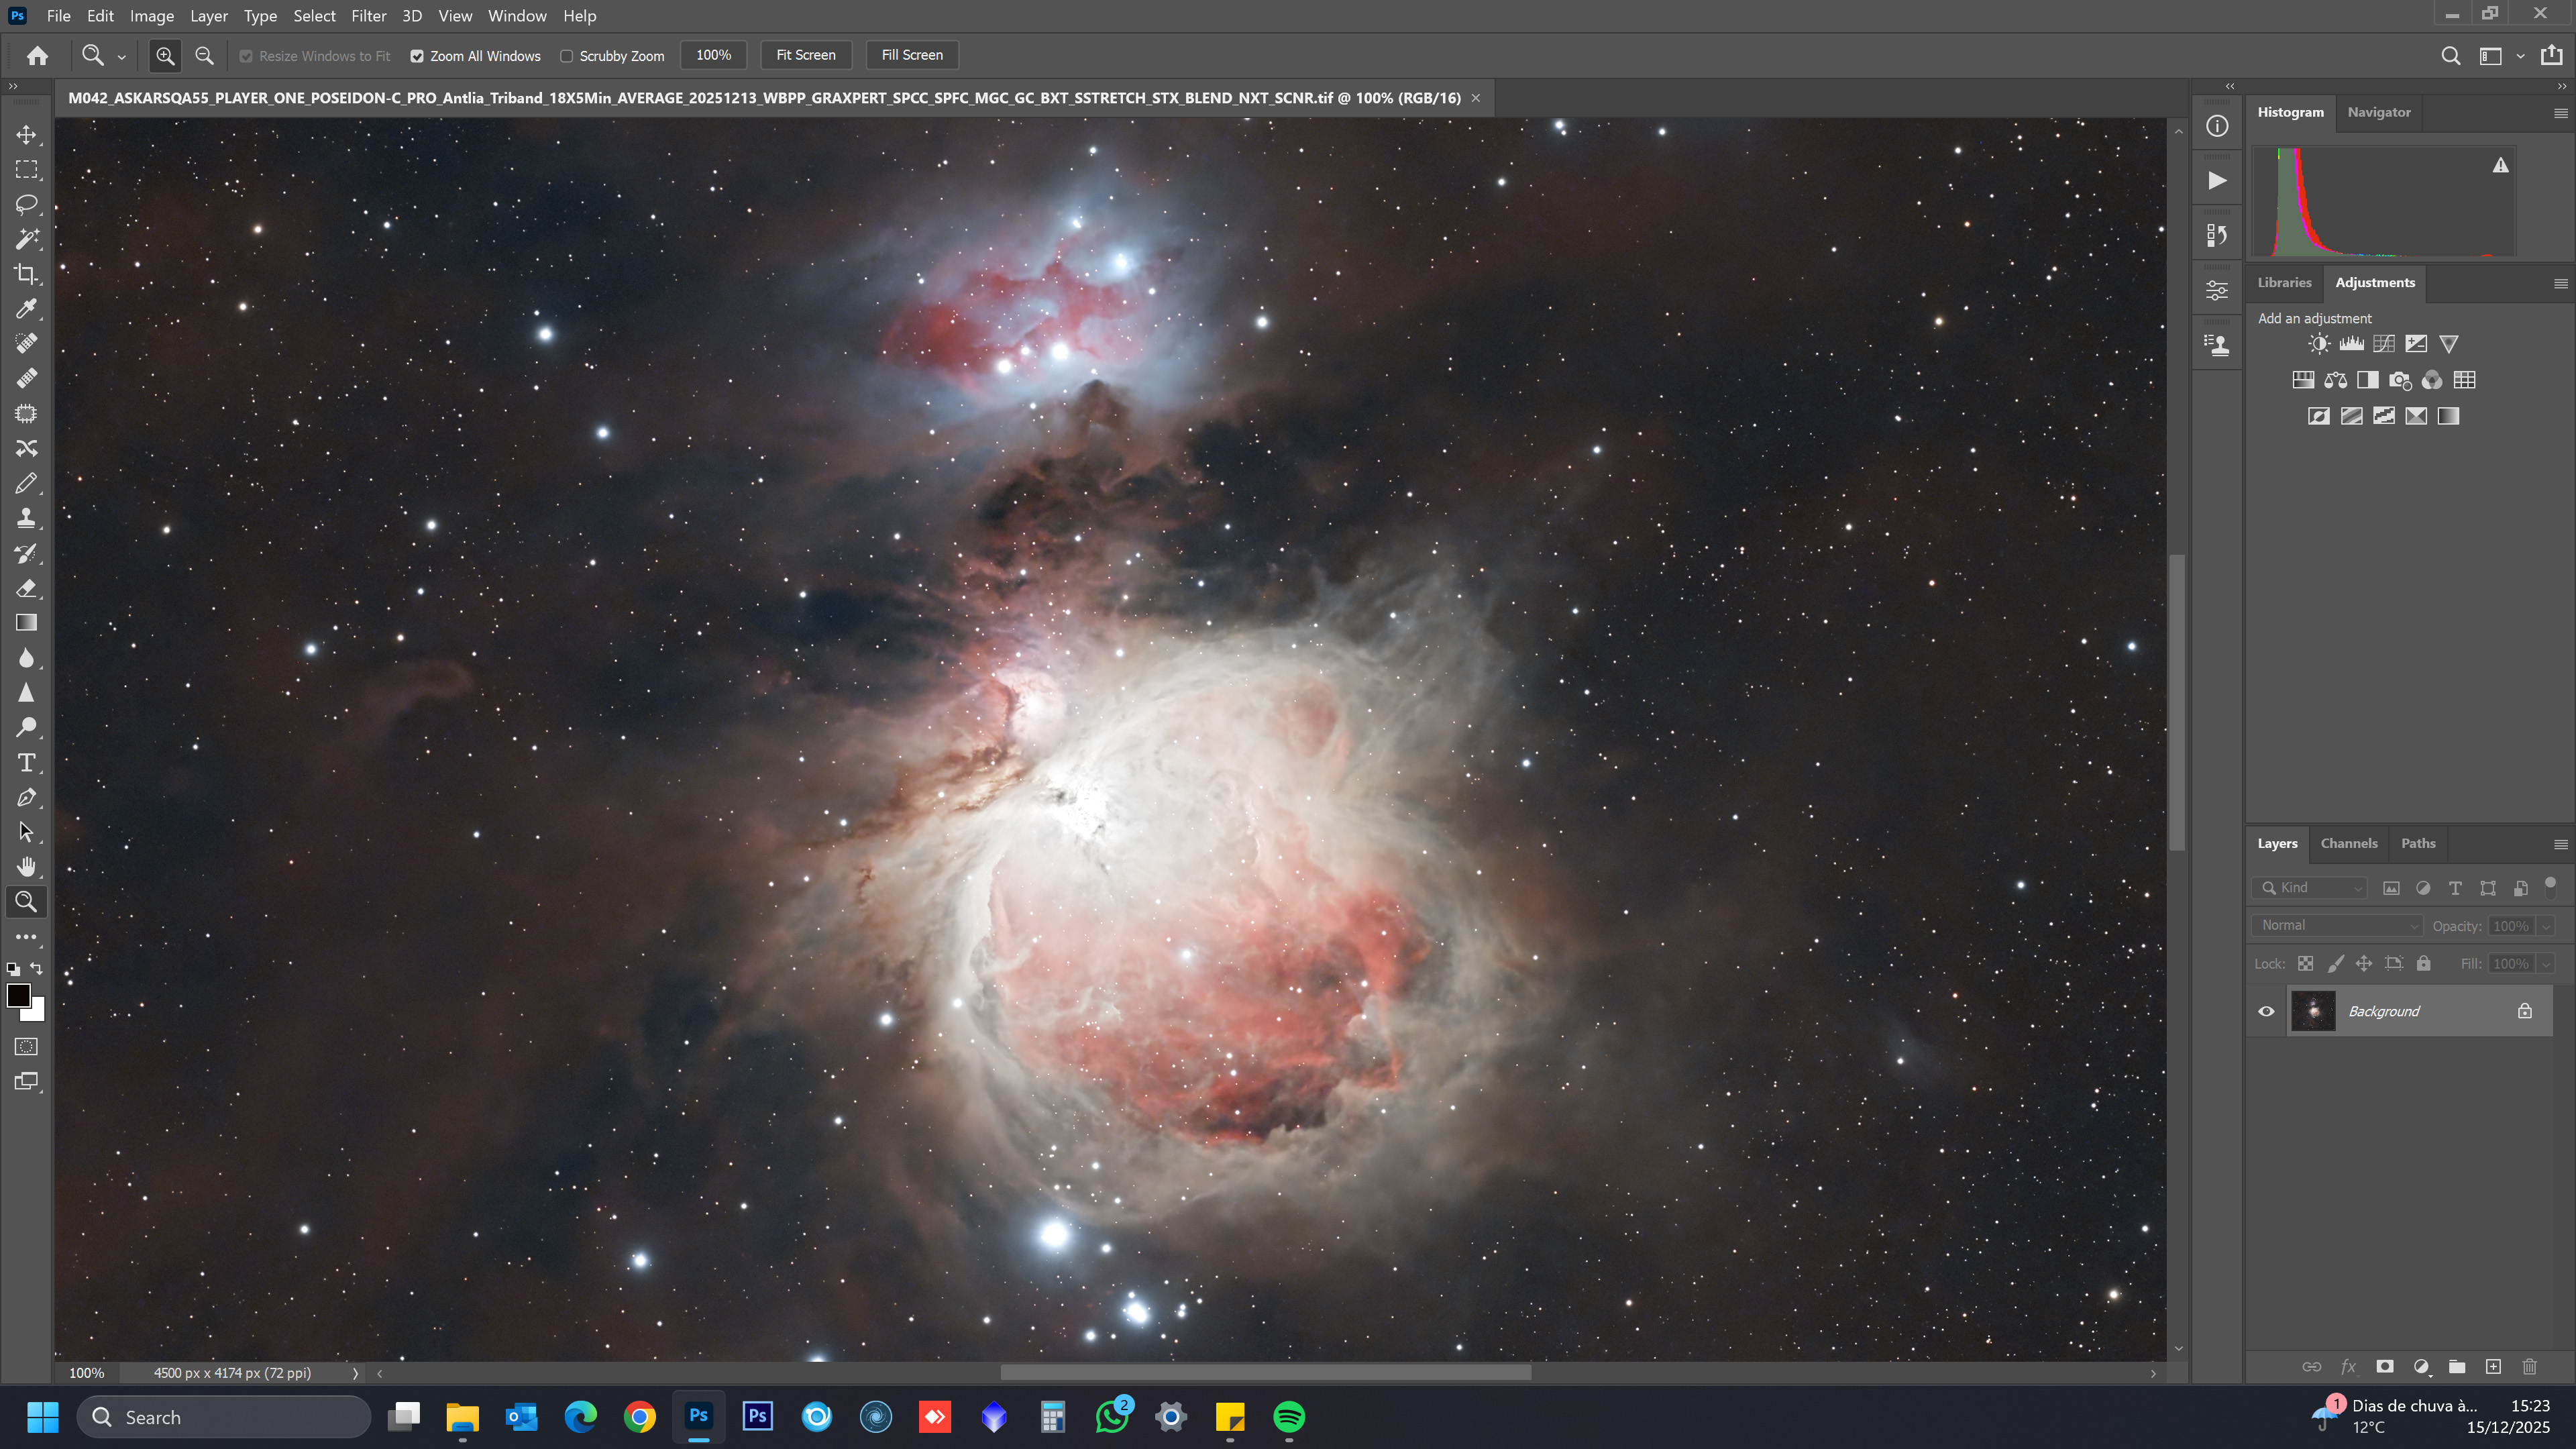Add a Curves adjustment
The image size is (2576, 1449).
pyautogui.click(x=2384, y=344)
